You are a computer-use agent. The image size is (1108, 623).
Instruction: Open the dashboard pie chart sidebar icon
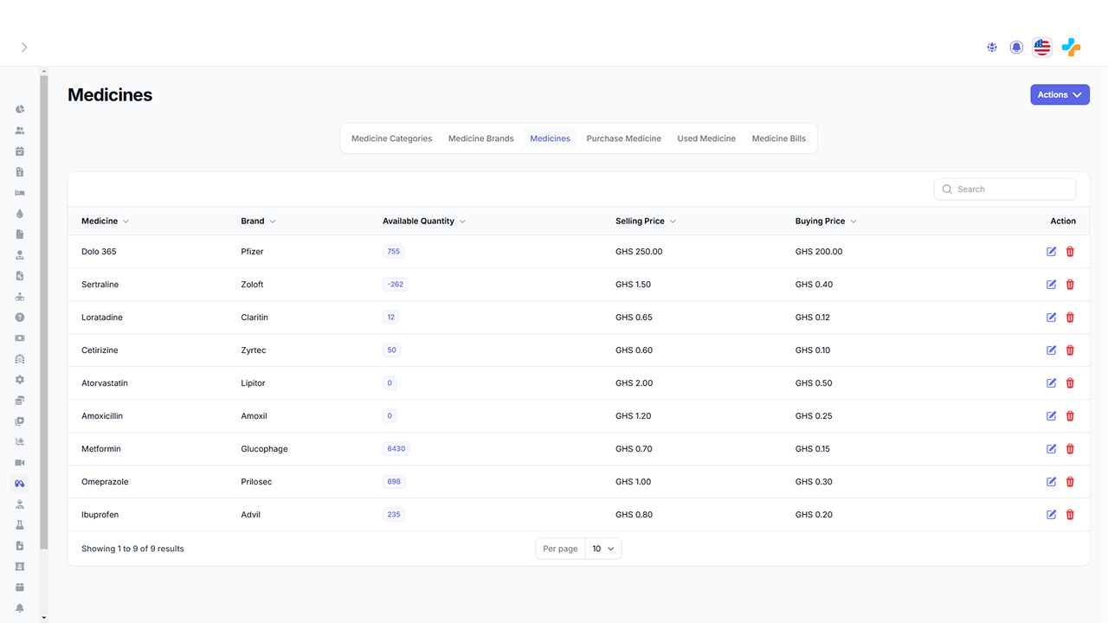coord(20,110)
